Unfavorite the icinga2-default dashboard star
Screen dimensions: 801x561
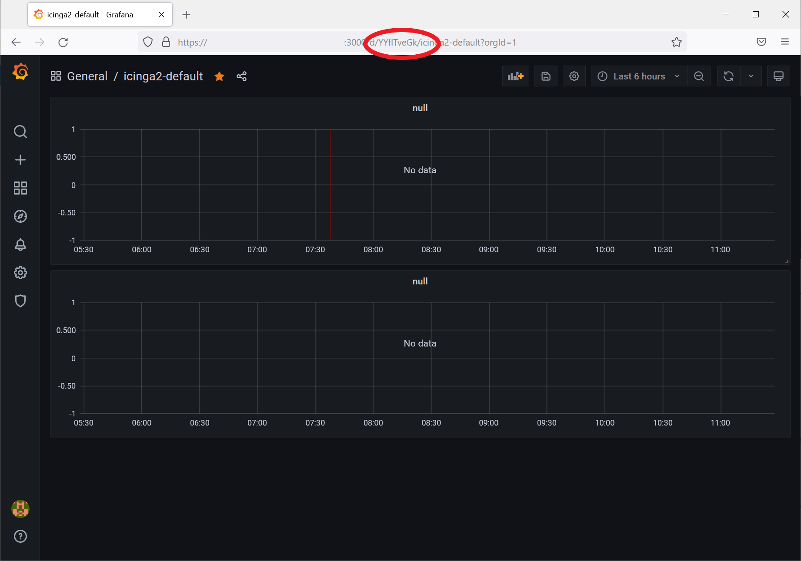pyautogui.click(x=219, y=76)
